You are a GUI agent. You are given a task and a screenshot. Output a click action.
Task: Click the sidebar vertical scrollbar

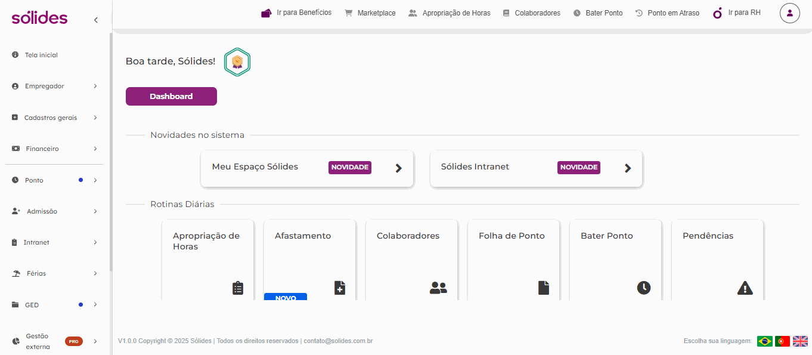coord(111,152)
